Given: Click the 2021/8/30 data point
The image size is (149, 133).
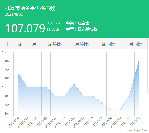Looking at the screenshot, I should coord(130,94).
